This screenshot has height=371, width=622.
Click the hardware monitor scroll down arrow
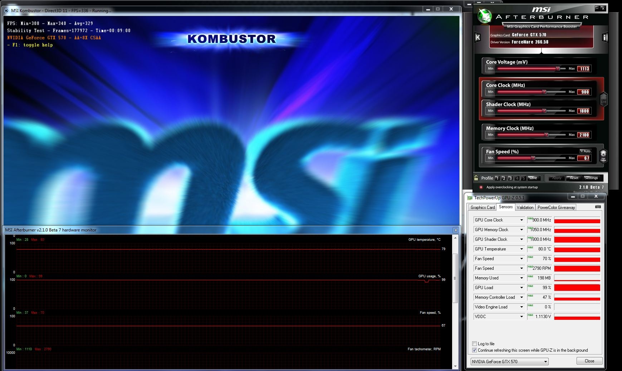455,366
